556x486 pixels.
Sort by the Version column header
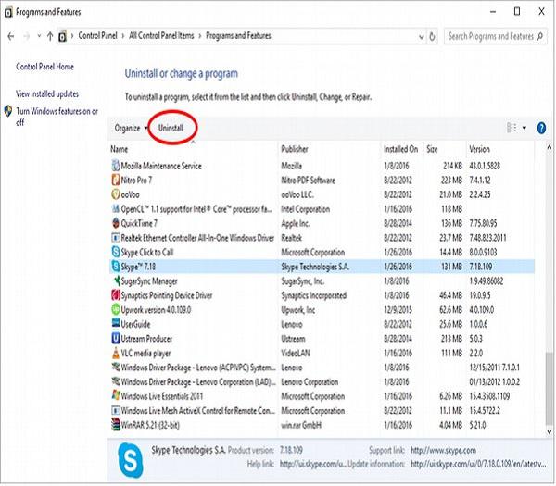500,149
